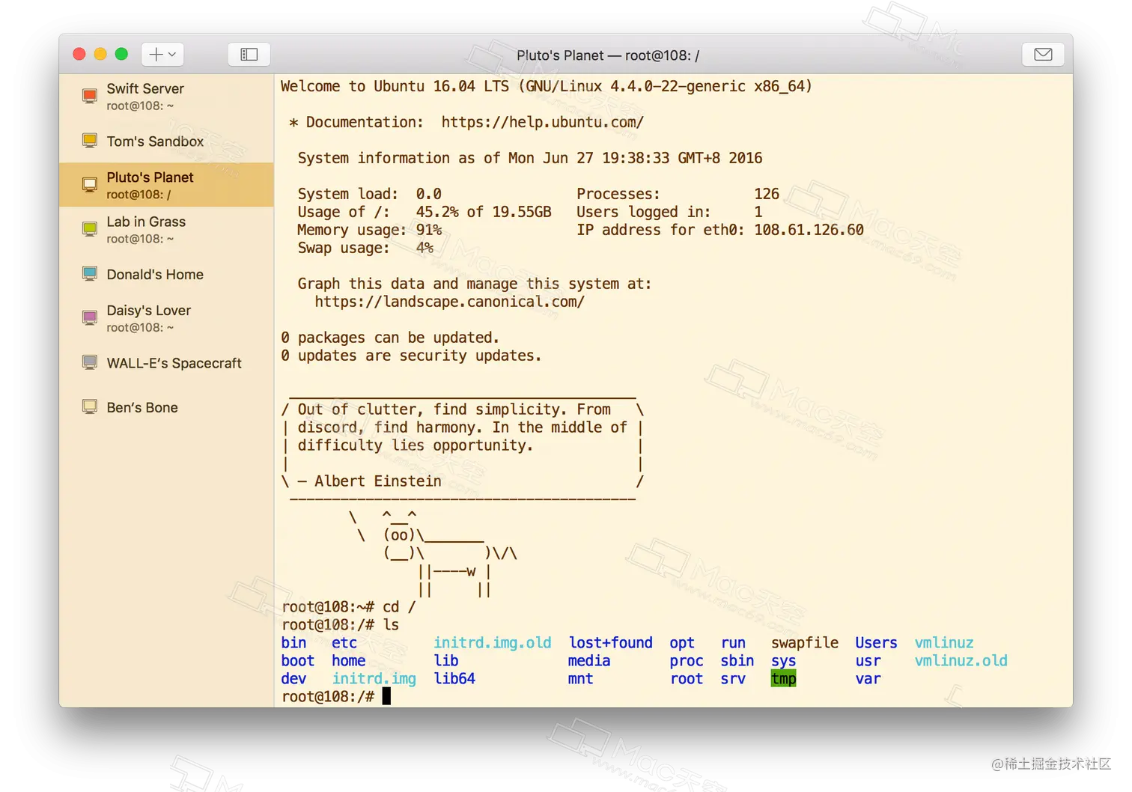Screen dimensions: 1132x792
Task: Open the envelope message button
Action: [x=1043, y=54]
